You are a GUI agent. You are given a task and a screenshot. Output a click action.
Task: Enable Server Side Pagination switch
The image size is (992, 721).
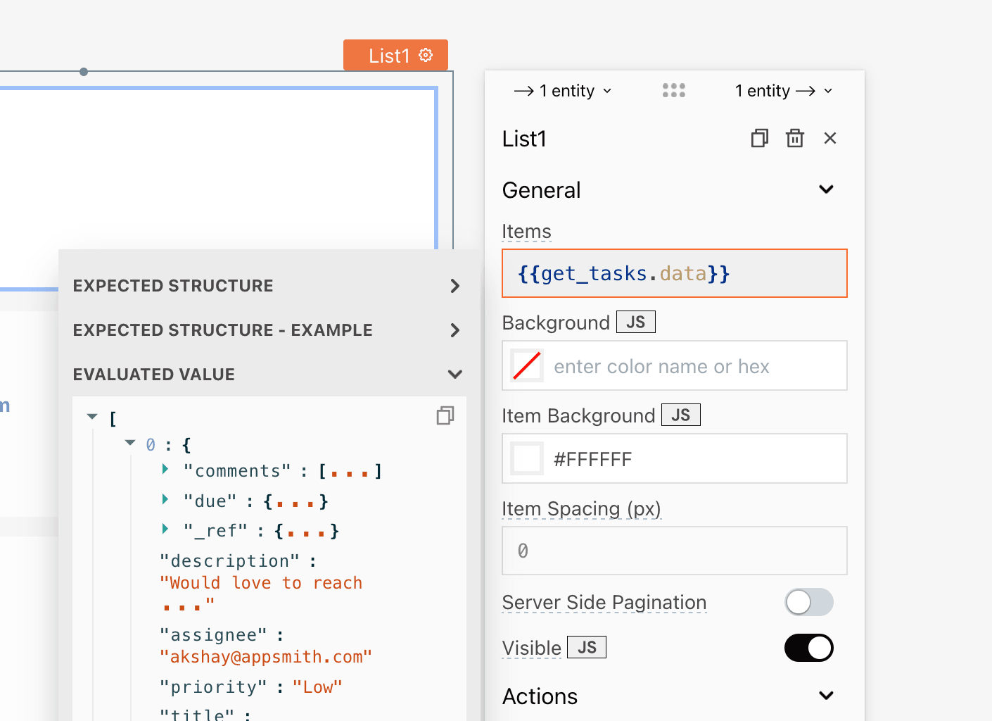808,602
